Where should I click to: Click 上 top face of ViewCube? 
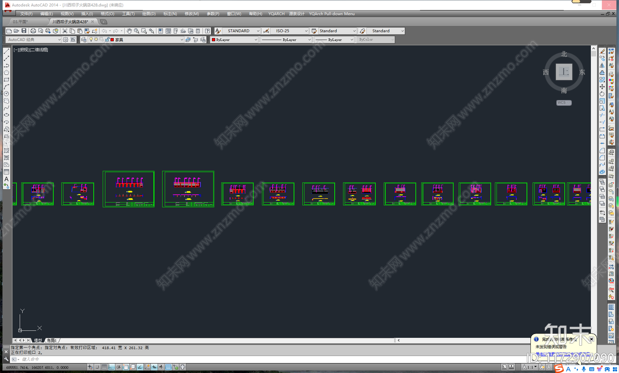[564, 72]
